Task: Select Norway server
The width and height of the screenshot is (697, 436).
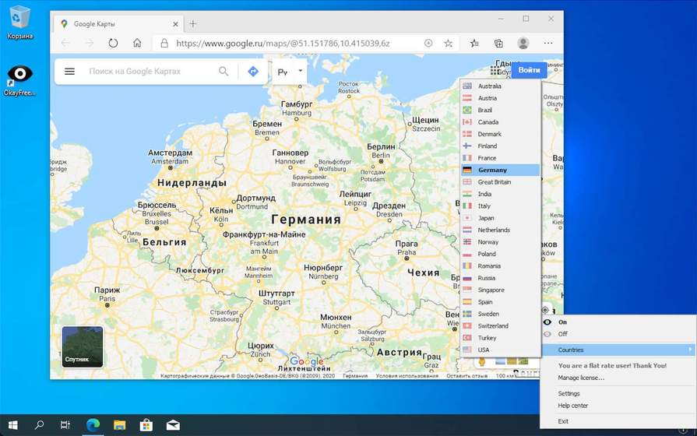Action: click(x=501, y=242)
